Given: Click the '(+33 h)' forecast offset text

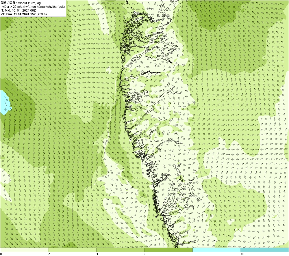Looking at the screenshot, I should (42, 14).
